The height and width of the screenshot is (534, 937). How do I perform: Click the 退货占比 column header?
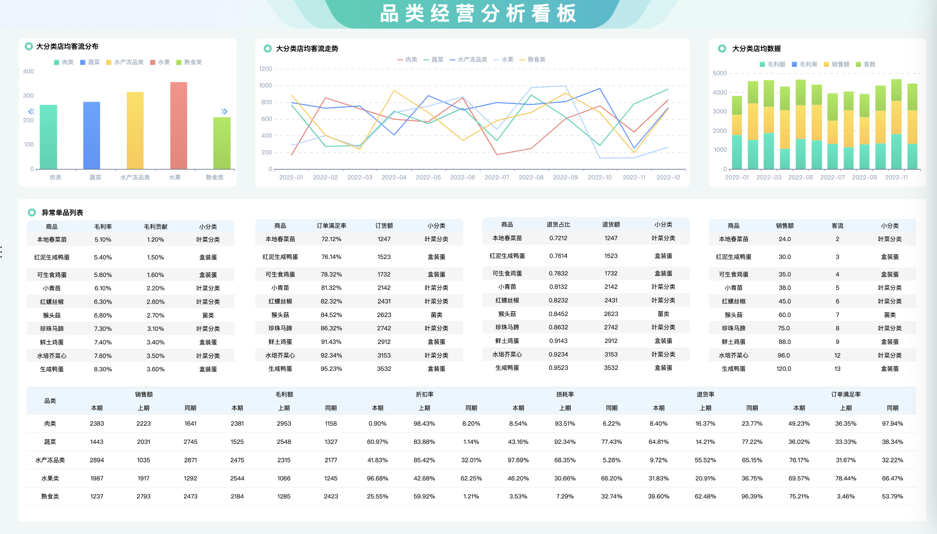pyautogui.click(x=558, y=224)
